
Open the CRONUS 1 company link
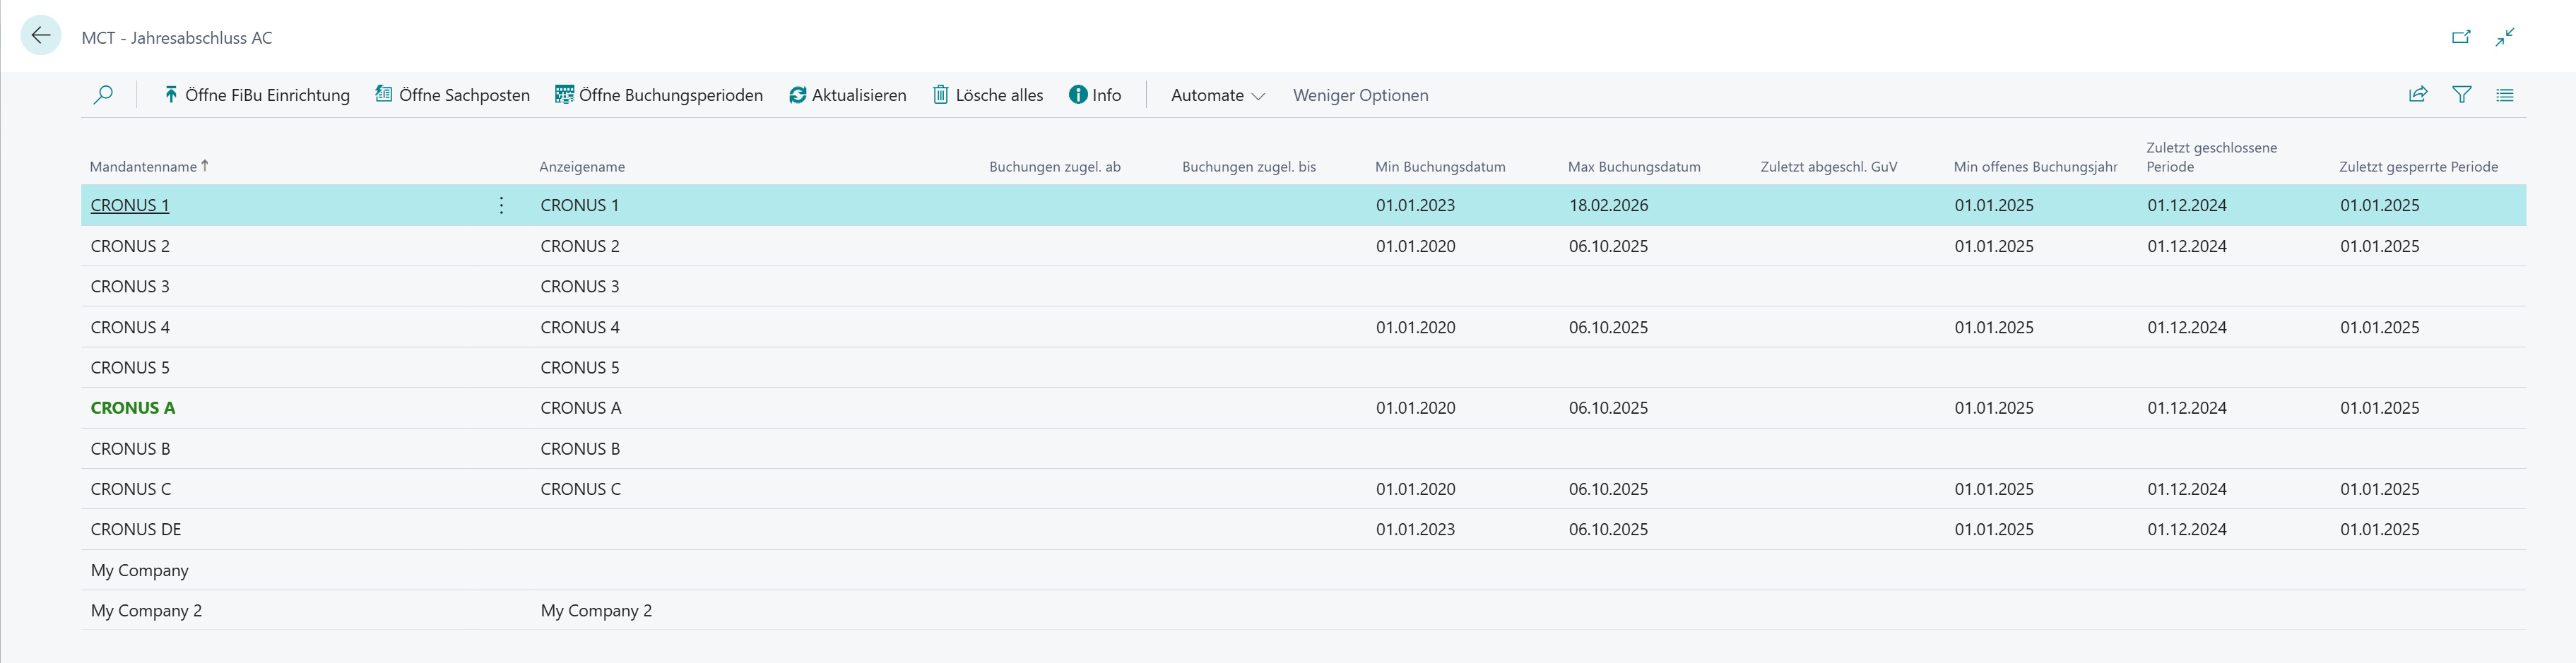[x=130, y=205]
